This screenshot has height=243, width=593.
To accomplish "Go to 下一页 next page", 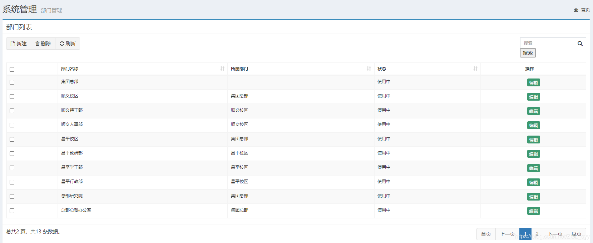I will (x=555, y=234).
